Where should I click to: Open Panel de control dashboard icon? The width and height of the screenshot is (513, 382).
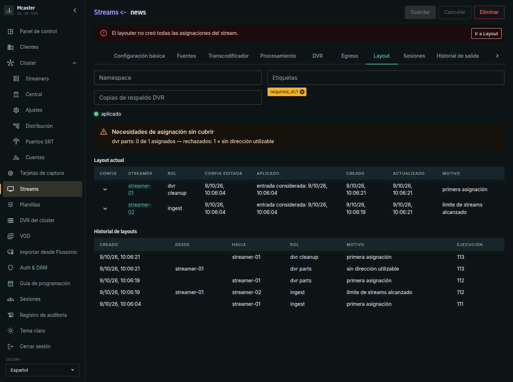[11, 31]
